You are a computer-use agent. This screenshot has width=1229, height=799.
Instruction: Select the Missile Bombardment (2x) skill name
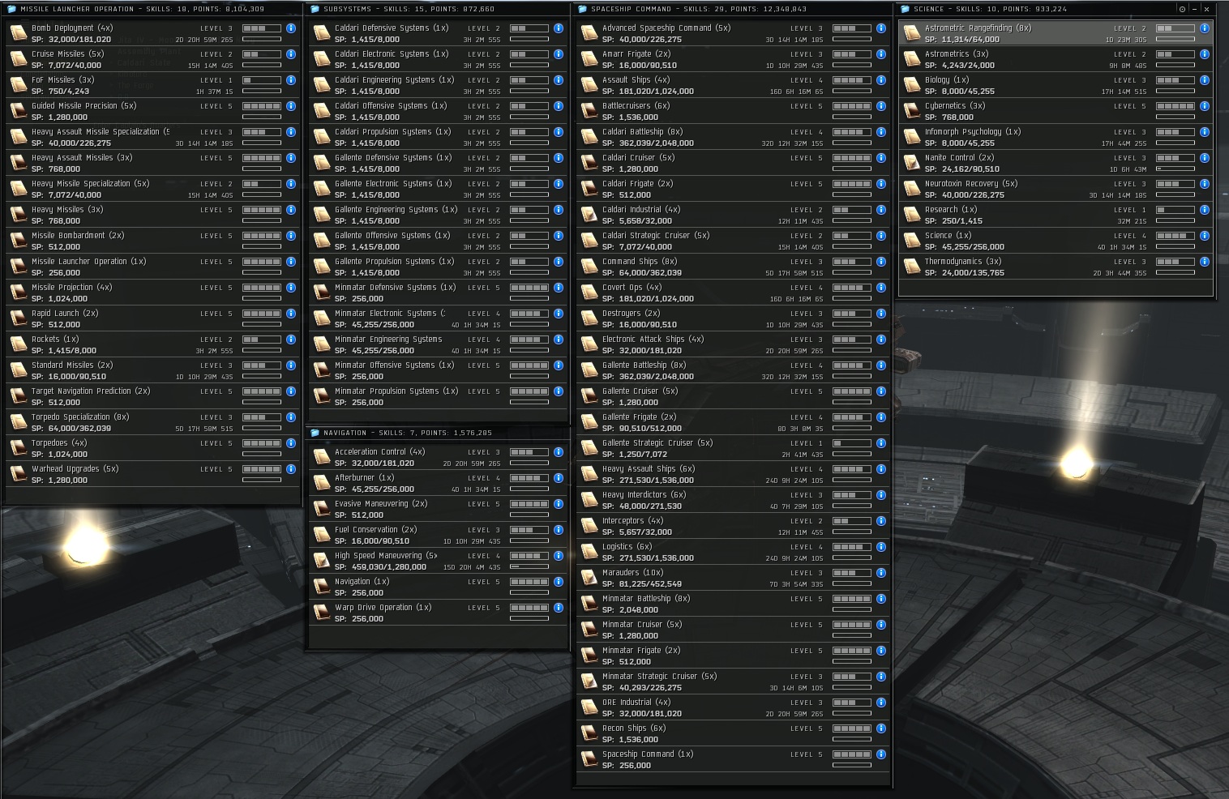(78, 236)
